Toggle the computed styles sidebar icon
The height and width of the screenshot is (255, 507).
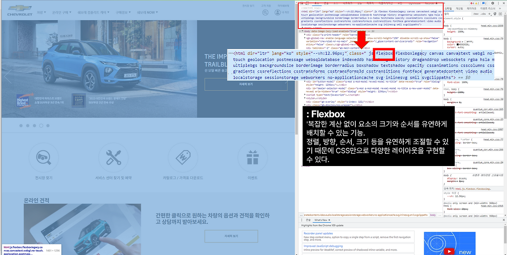(x=500, y=14)
